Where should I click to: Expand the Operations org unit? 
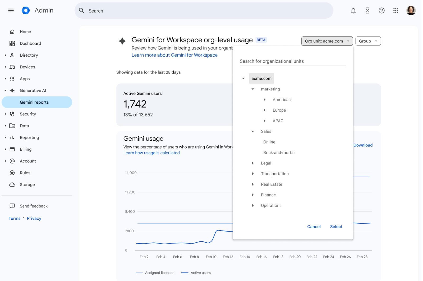(253, 205)
